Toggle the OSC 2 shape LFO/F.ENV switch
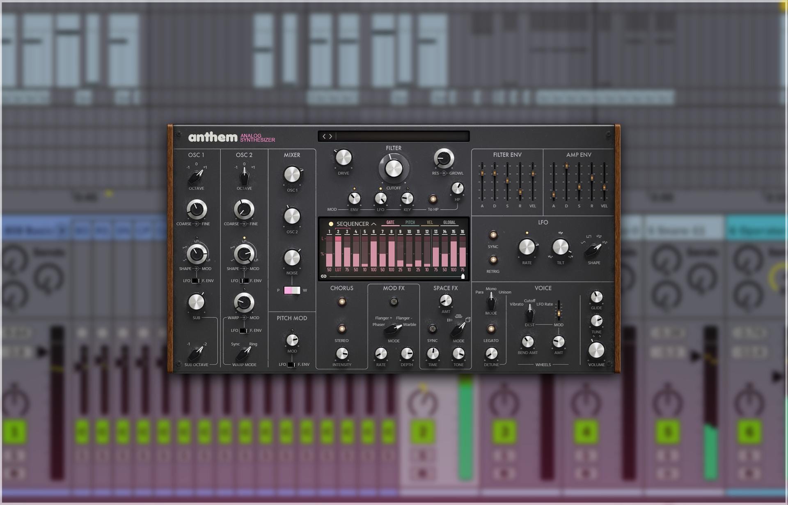Viewport: 788px width, 505px height. point(244,281)
